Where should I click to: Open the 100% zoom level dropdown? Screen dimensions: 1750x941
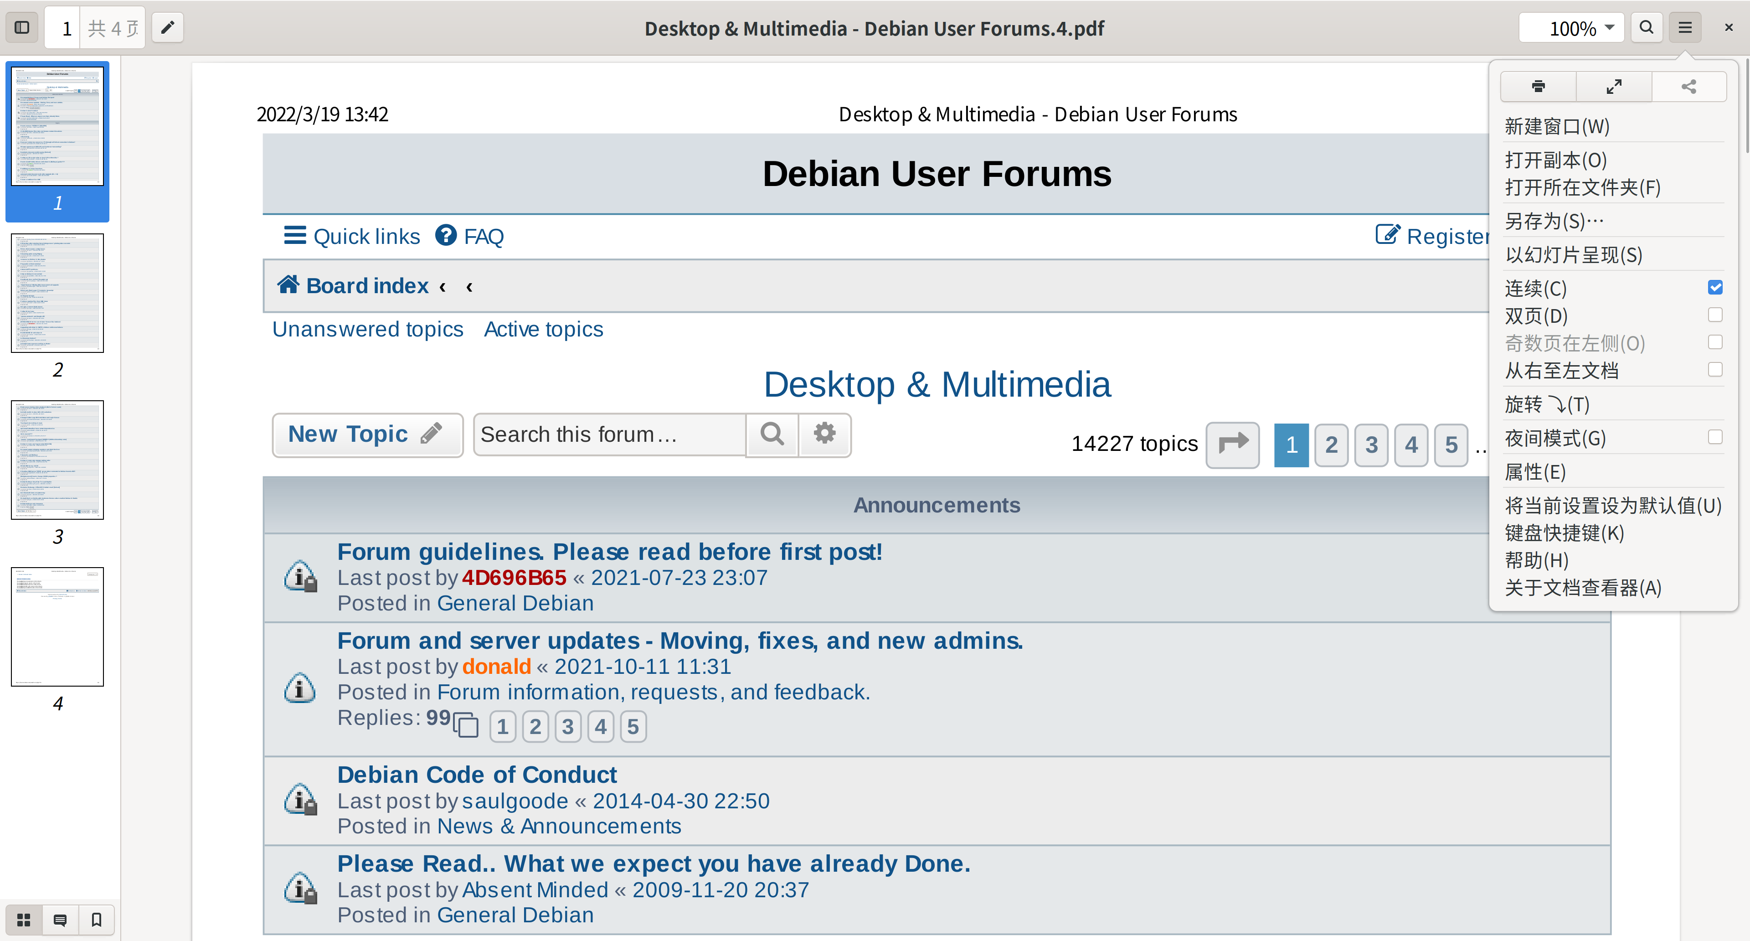coord(1571,28)
